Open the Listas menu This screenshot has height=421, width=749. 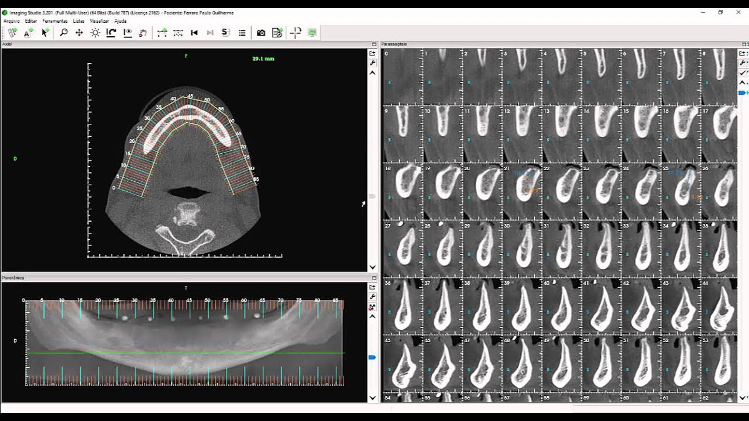[x=78, y=21]
